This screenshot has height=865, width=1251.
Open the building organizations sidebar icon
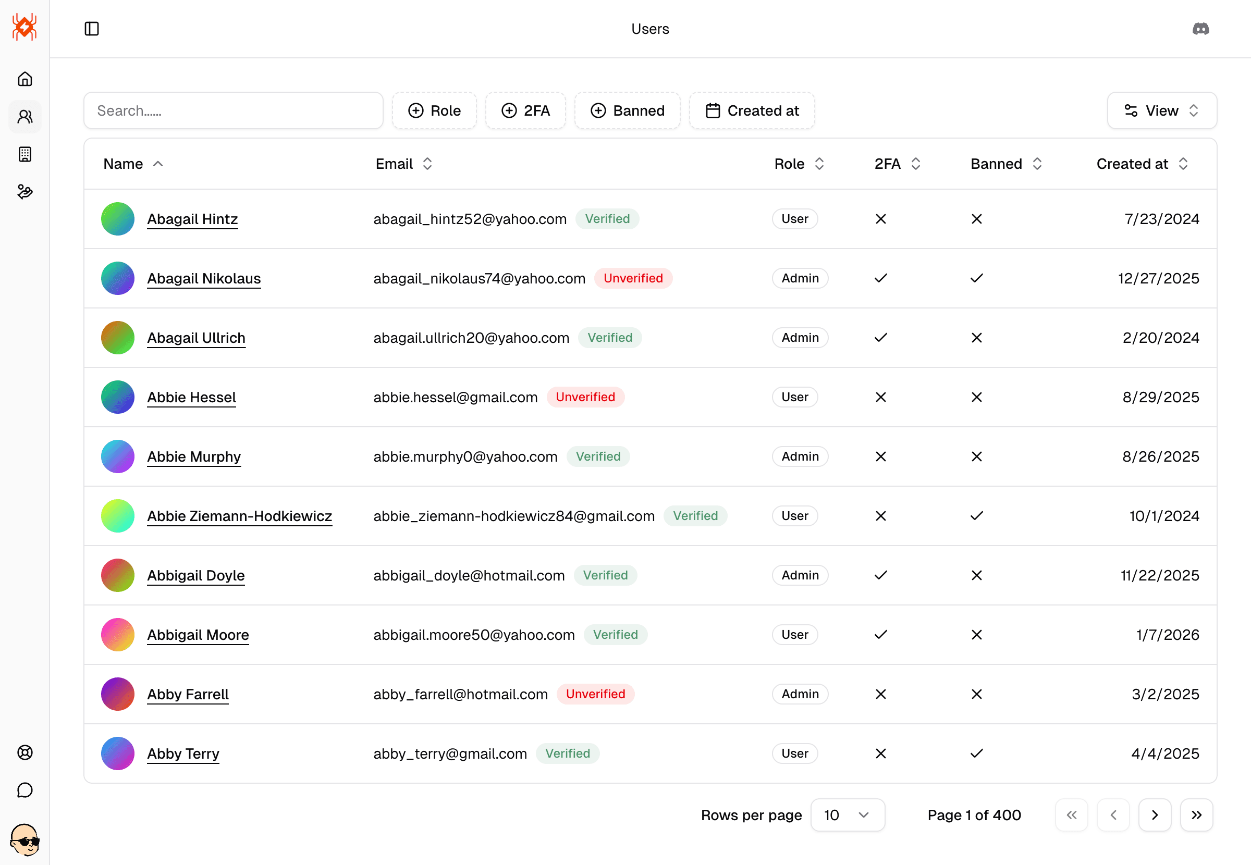25,154
